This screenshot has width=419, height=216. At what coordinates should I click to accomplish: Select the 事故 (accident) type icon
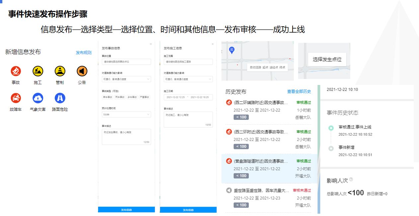(16, 71)
